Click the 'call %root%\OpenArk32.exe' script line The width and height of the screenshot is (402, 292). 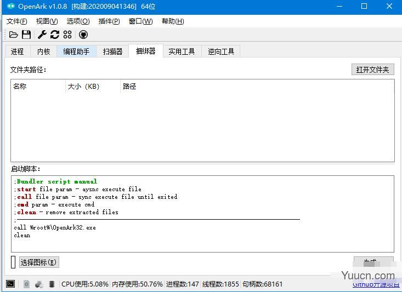(55, 227)
